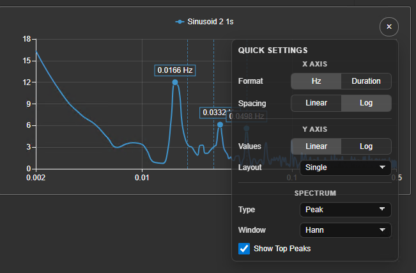Select the 0.0166 Hz peak marker dot
Viewport: 416px width, 273px height.
click(x=175, y=82)
